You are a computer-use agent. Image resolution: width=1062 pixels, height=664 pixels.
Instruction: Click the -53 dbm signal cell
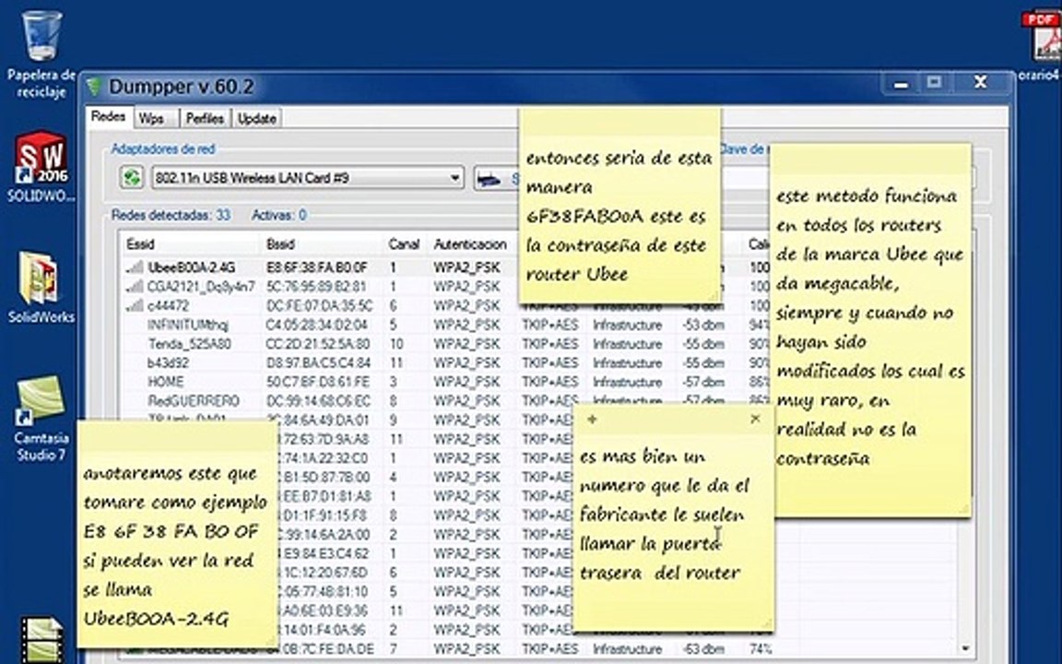click(x=703, y=325)
